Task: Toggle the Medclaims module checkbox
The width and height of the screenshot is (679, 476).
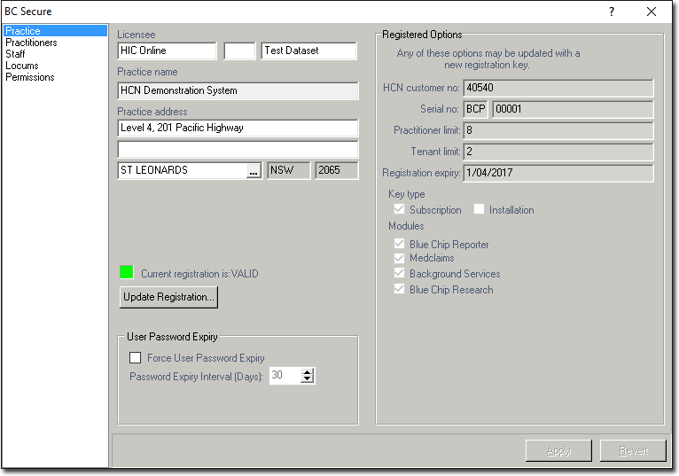Action: pyautogui.click(x=398, y=258)
